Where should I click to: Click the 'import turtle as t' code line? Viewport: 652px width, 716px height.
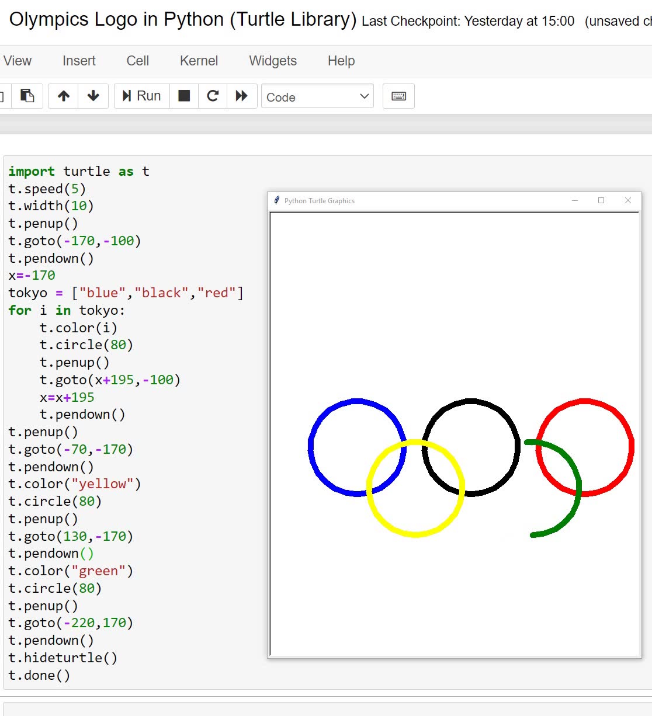79,171
